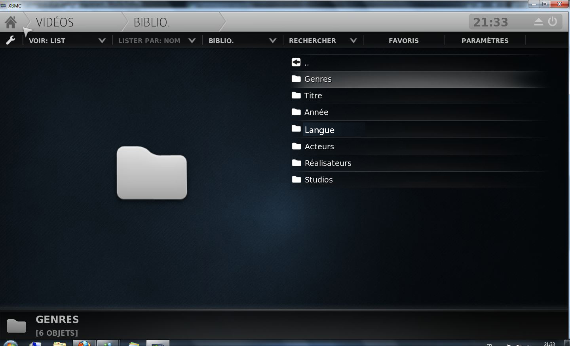Click the folder icon beside Studios
570x346 pixels.
296,180
